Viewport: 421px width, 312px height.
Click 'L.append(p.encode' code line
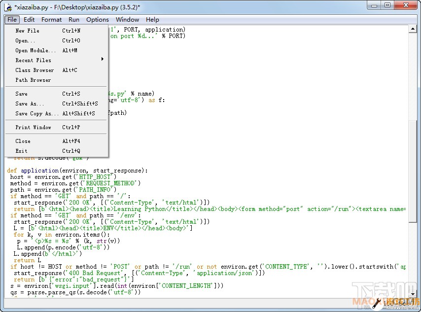point(63,247)
